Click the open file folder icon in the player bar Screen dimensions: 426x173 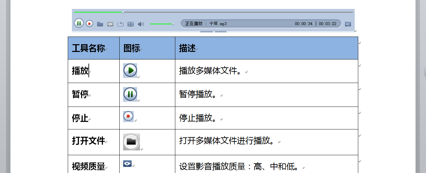100,24
